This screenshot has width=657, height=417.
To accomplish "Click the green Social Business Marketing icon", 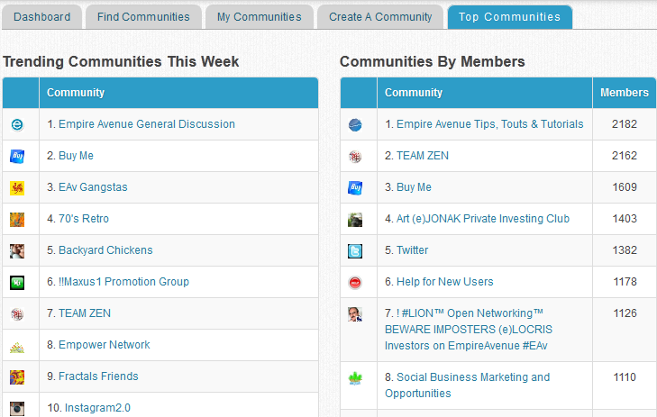I will (x=355, y=378).
